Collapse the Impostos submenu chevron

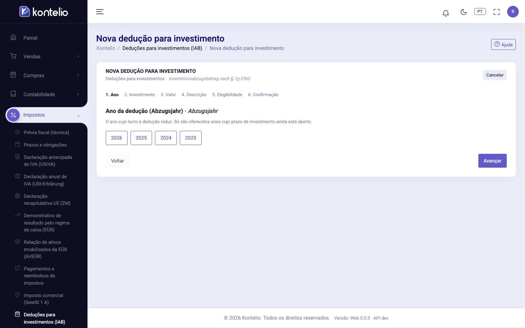pos(78,116)
